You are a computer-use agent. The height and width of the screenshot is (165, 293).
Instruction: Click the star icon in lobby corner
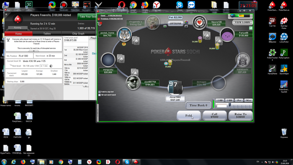coord(6,14)
